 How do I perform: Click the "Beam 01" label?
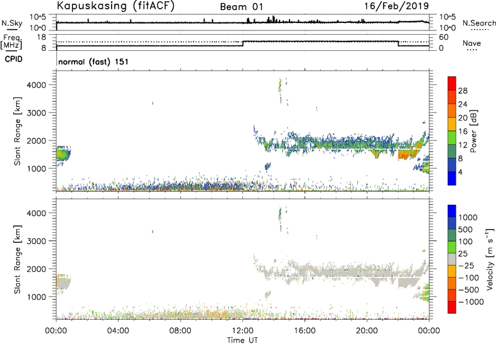[241, 7]
